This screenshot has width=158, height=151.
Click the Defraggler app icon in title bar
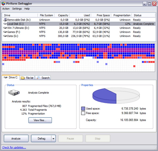click(3, 4)
